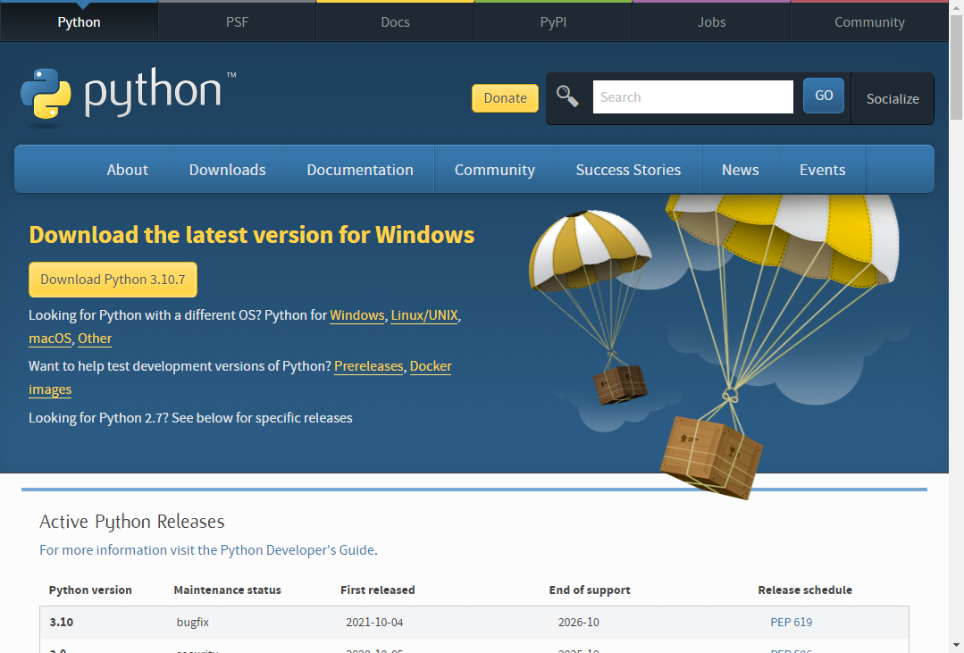
Task: Click the End of support column header
Action: point(590,590)
